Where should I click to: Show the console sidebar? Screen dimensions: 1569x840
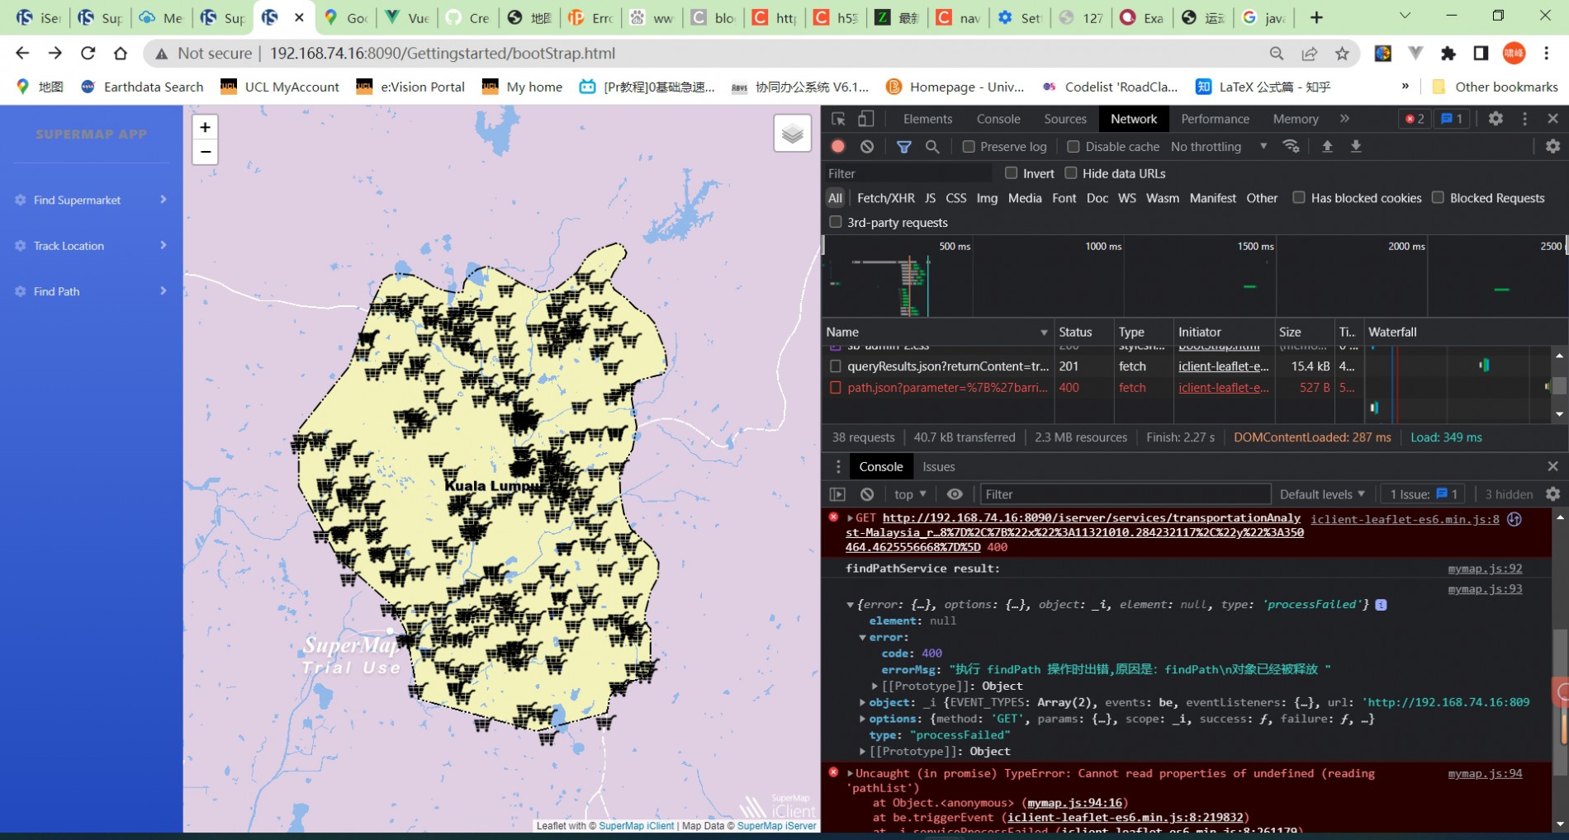(x=838, y=494)
